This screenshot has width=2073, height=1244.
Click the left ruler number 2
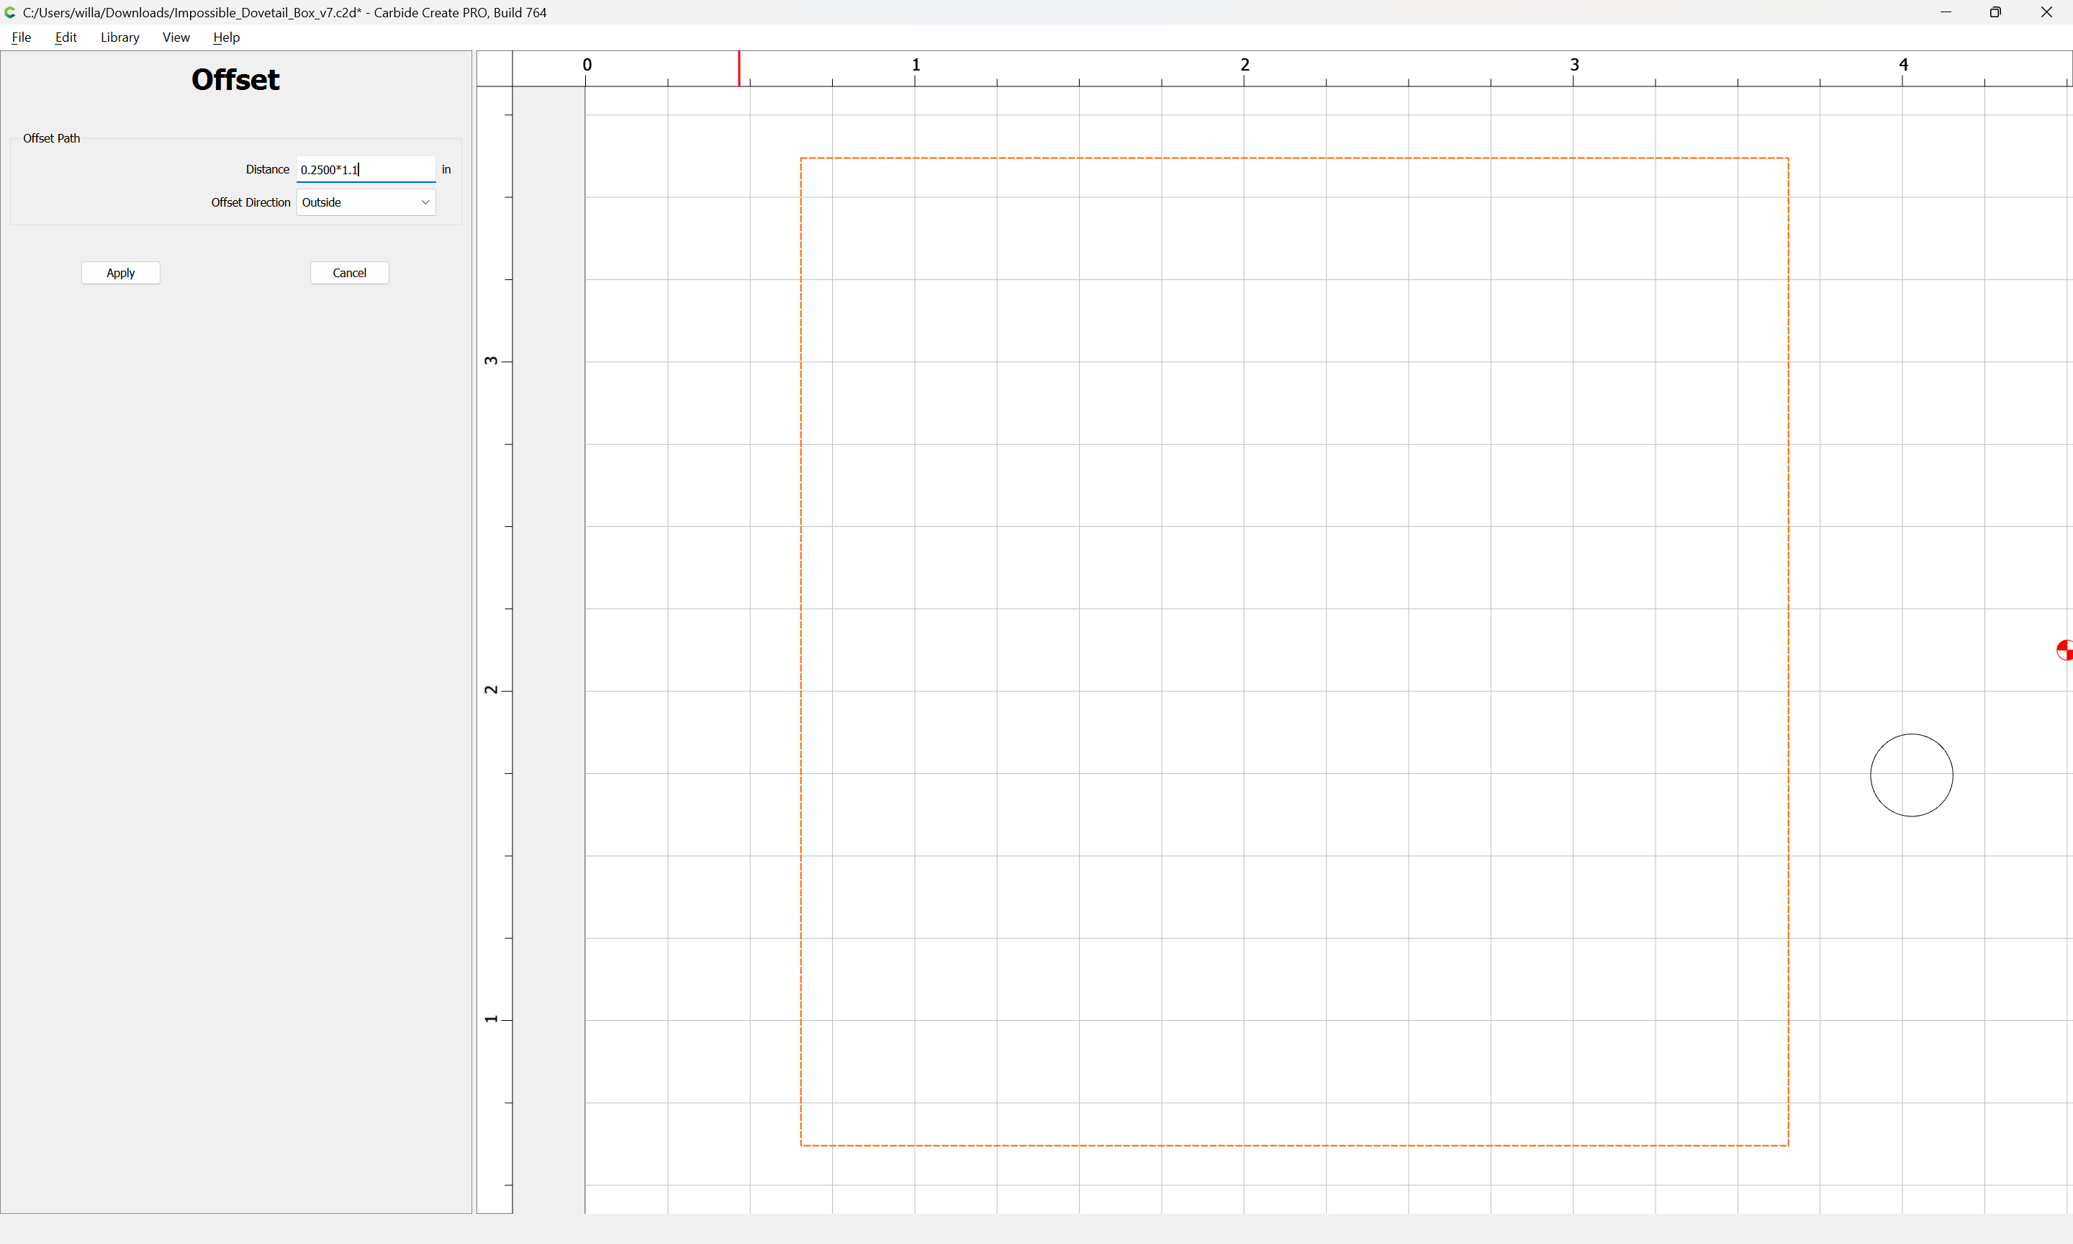tap(491, 690)
